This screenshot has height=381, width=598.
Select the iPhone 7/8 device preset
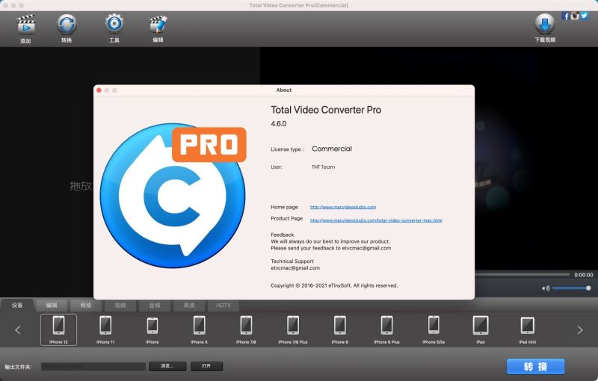pos(246,329)
